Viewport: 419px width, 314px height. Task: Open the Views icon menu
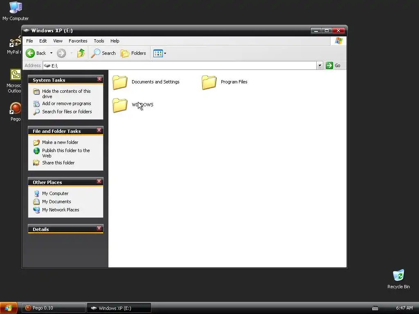point(160,53)
